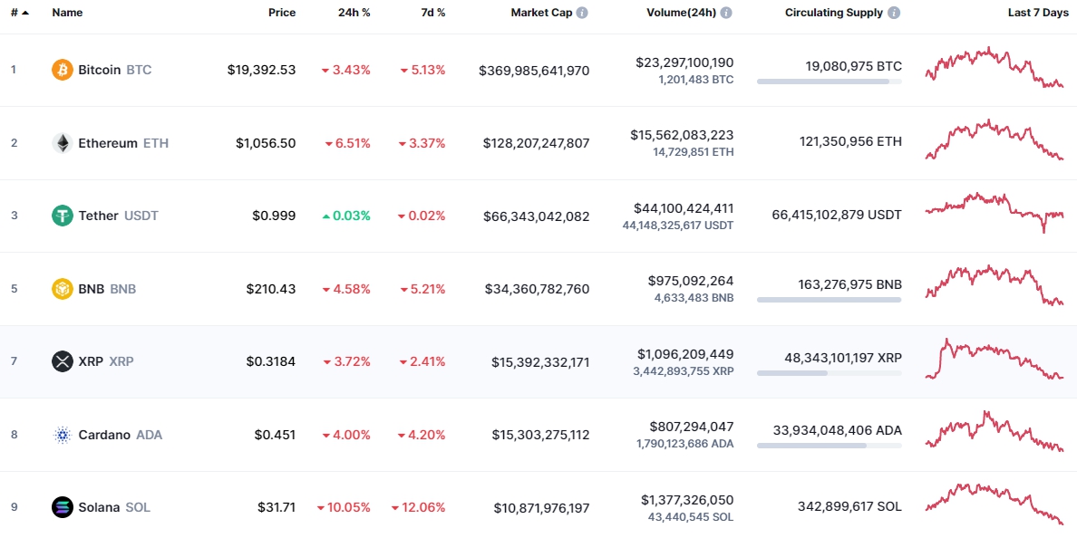Image resolution: width=1077 pixels, height=538 pixels.
Task: Click the Cardano coin logo
Action: coord(63,435)
